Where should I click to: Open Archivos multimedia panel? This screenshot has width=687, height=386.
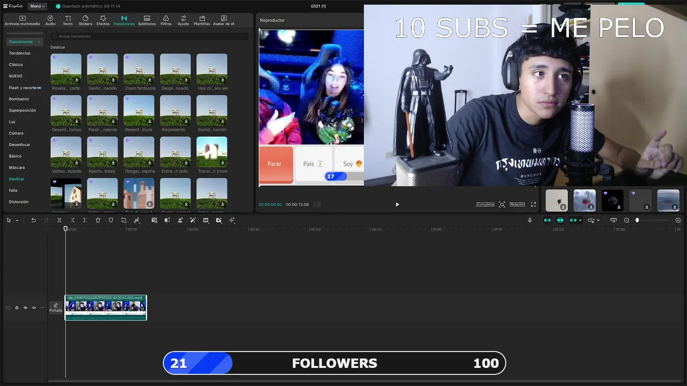(x=22, y=20)
